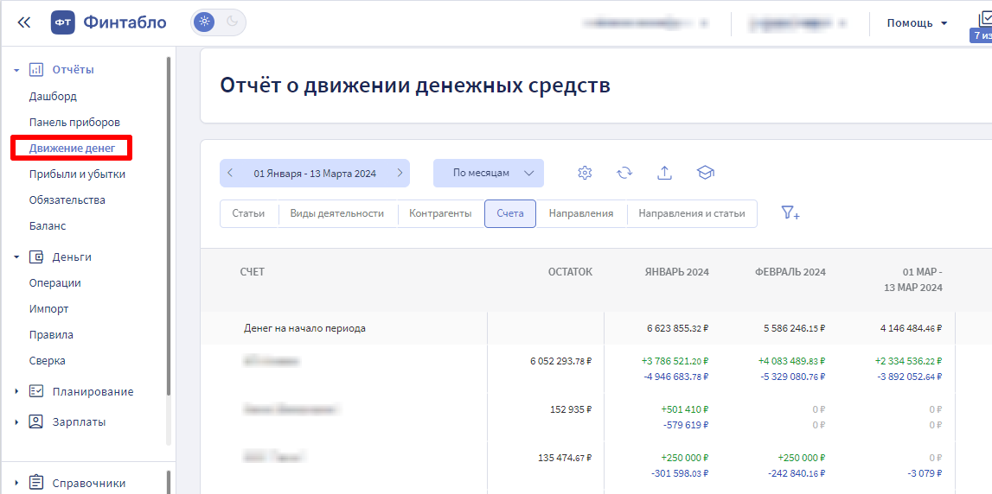The width and height of the screenshot is (992, 494).
Task: Click February outflow -5 329 080.76 ₽
Action: pos(792,377)
